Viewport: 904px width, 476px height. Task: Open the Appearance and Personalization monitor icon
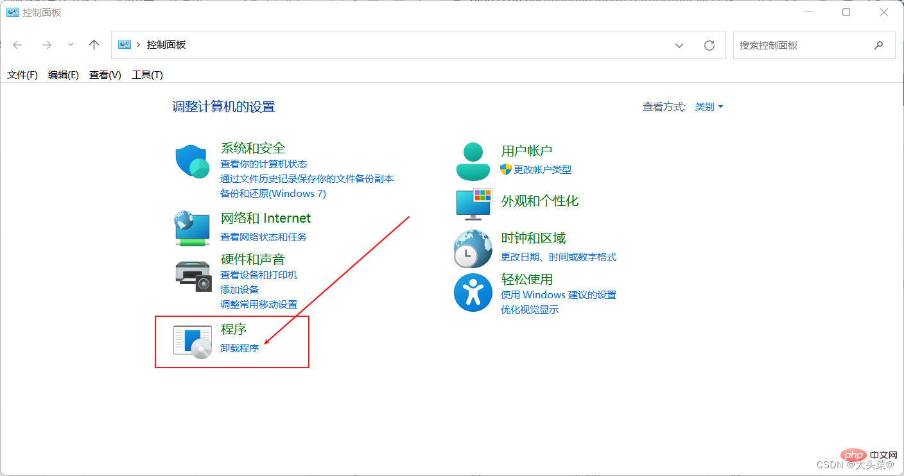[474, 204]
